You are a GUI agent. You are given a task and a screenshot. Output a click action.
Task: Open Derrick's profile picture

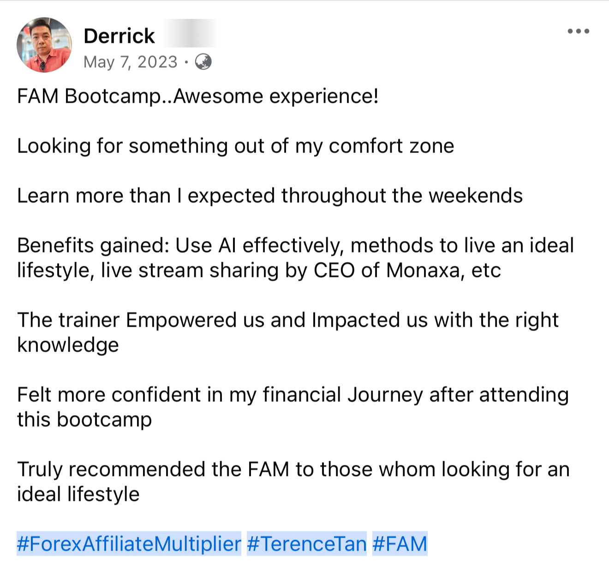tap(44, 45)
